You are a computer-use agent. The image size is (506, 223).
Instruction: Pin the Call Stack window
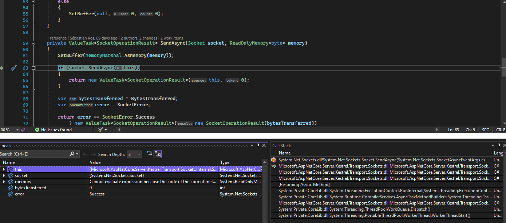click(499, 145)
